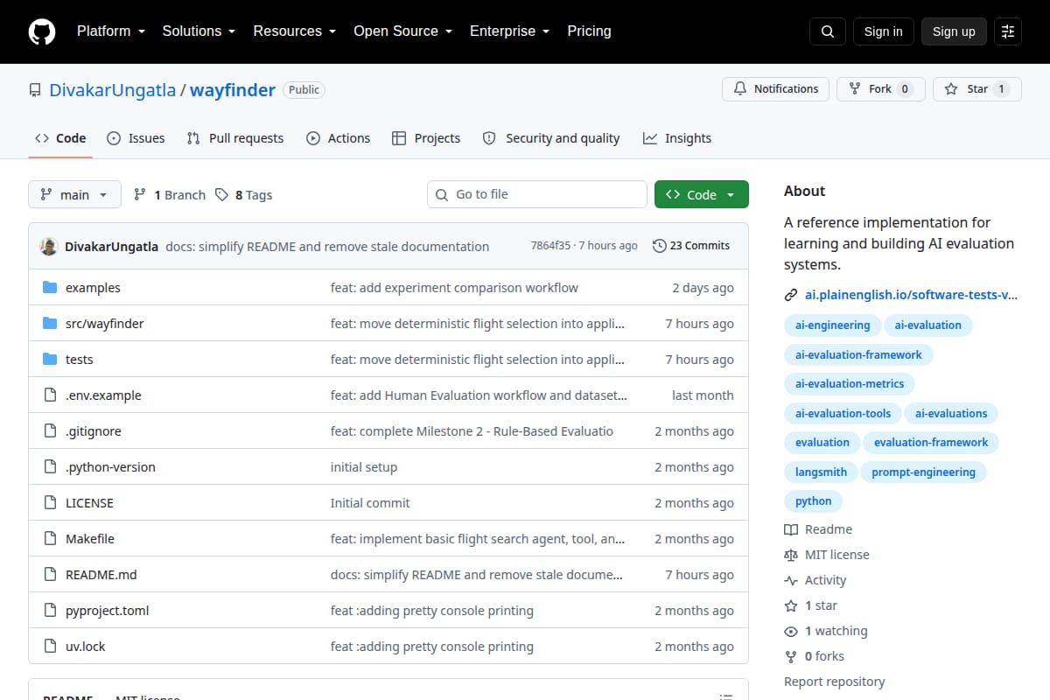Click in the Go to file search field

pyautogui.click(x=537, y=194)
